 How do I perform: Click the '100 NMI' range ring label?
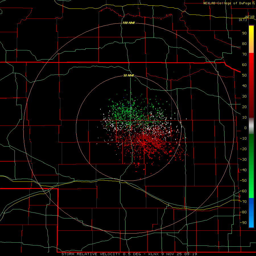[x=129, y=23]
